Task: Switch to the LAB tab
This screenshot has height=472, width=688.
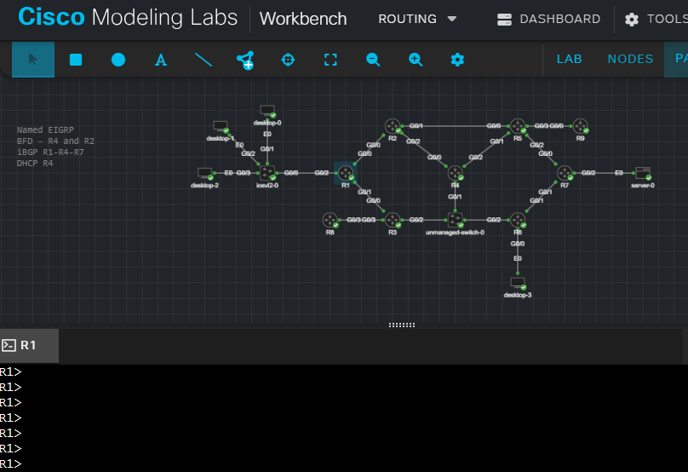Action: click(569, 59)
